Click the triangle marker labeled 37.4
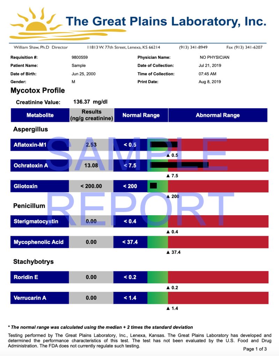This screenshot has width=279, height=356. coord(168,252)
